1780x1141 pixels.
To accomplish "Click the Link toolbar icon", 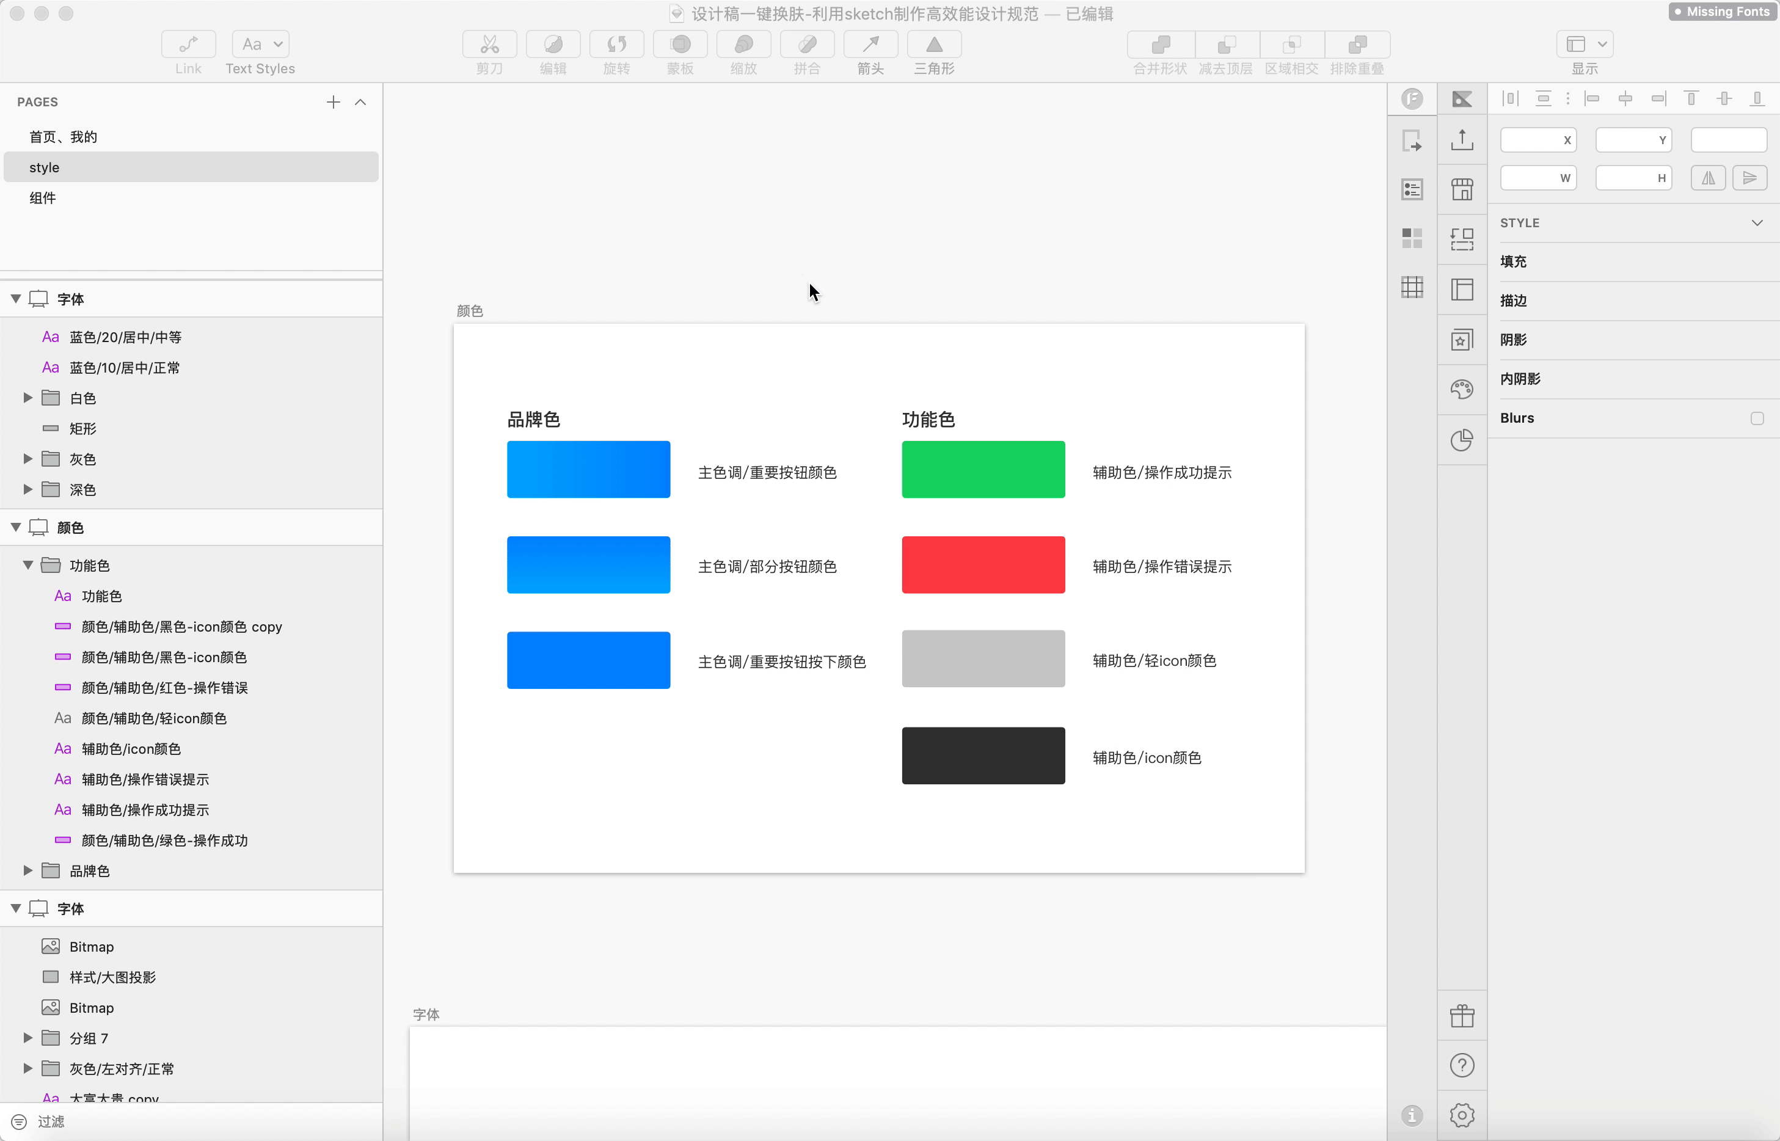I will 188,45.
